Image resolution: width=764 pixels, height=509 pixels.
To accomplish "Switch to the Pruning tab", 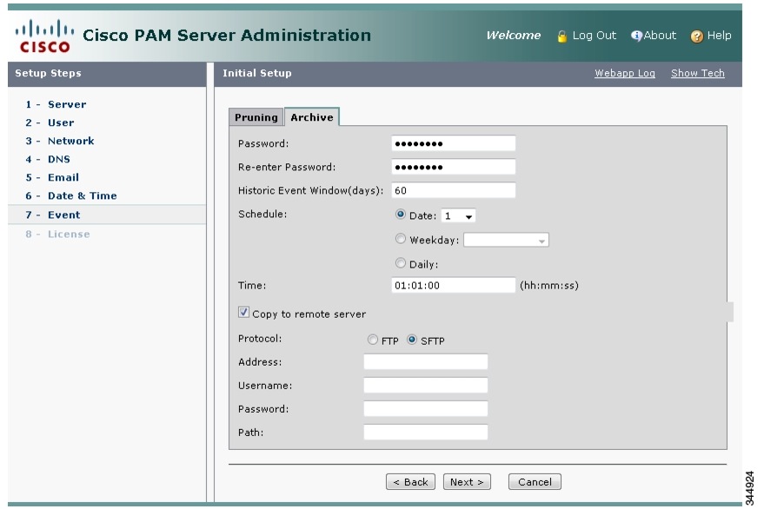I will [256, 117].
